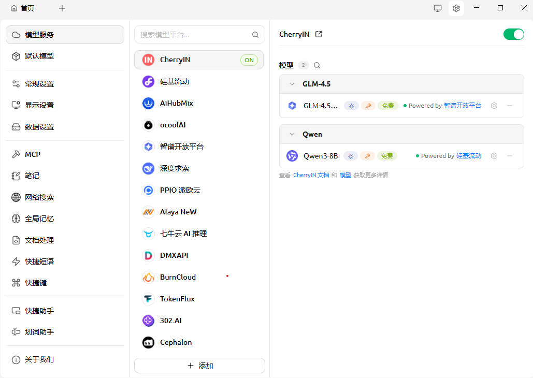This screenshot has height=378, width=533.
Task: Select TokenFlux provider
Action: 199,299
